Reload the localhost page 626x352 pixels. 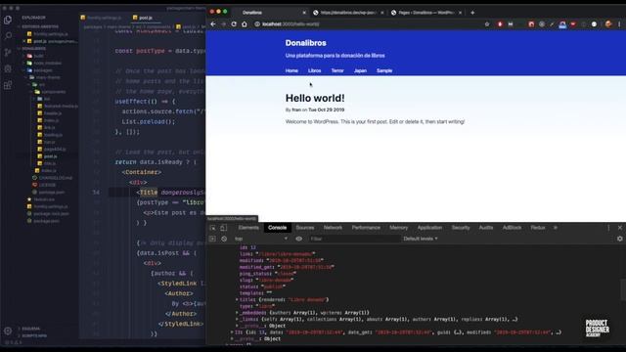point(234,23)
